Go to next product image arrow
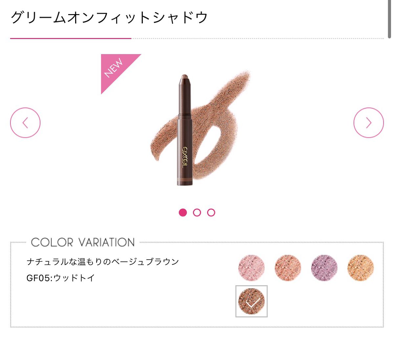This screenshot has height=341, width=394. click(368, 123)
